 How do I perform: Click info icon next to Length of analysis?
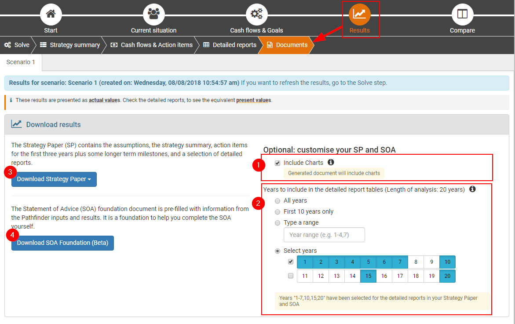[x=472, y=189]
